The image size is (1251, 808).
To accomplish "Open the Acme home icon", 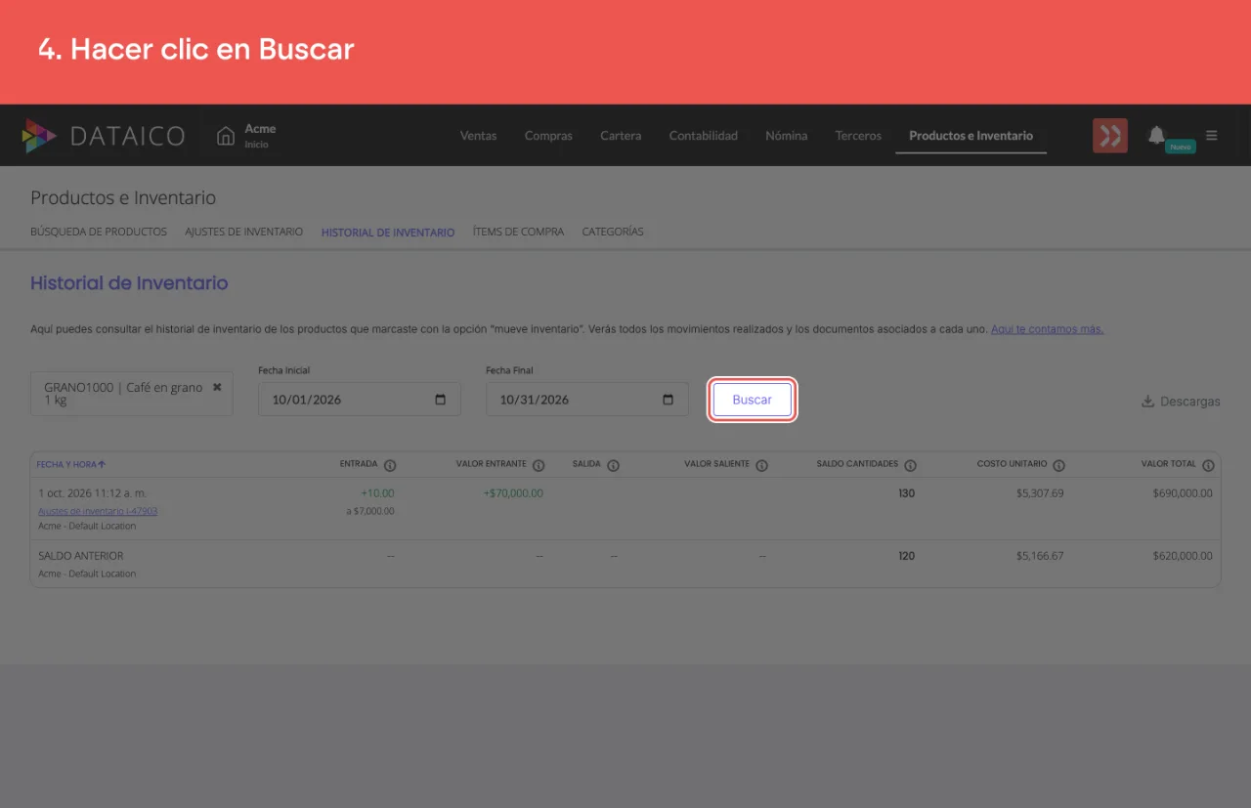I will 226,136.
